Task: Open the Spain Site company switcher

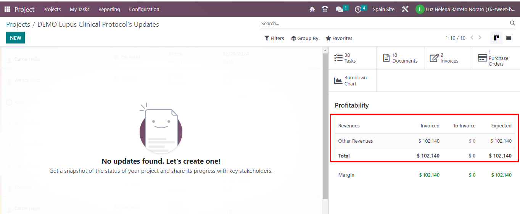Action: (x=383, y=9)
